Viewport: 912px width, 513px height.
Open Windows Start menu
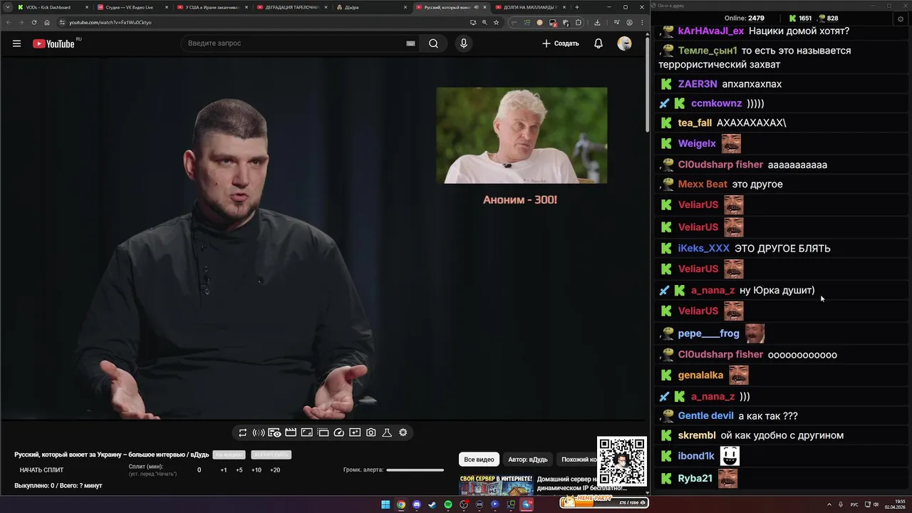pos(385,504)
